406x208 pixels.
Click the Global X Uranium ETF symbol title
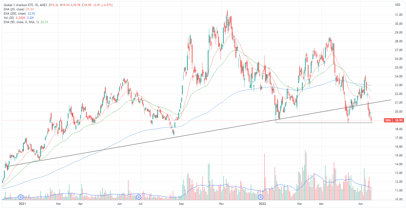[18, 5]
